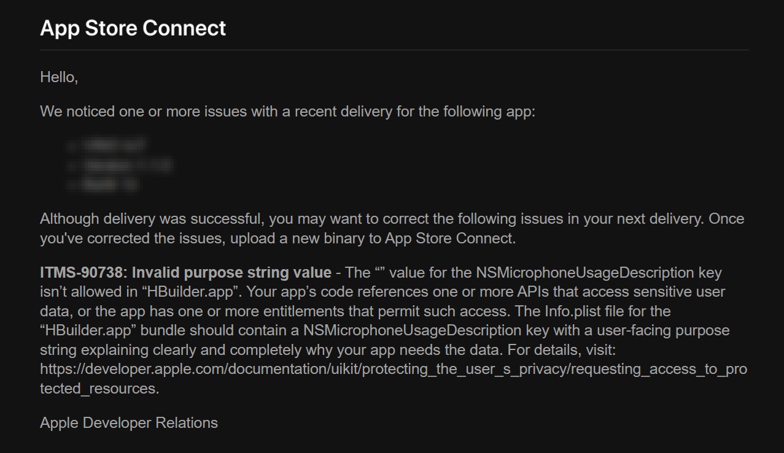The width and height of the screenshot is (784, 453).
Task: Click 'upload a new binary to App Store Connect'
Action: coord(373,238)
